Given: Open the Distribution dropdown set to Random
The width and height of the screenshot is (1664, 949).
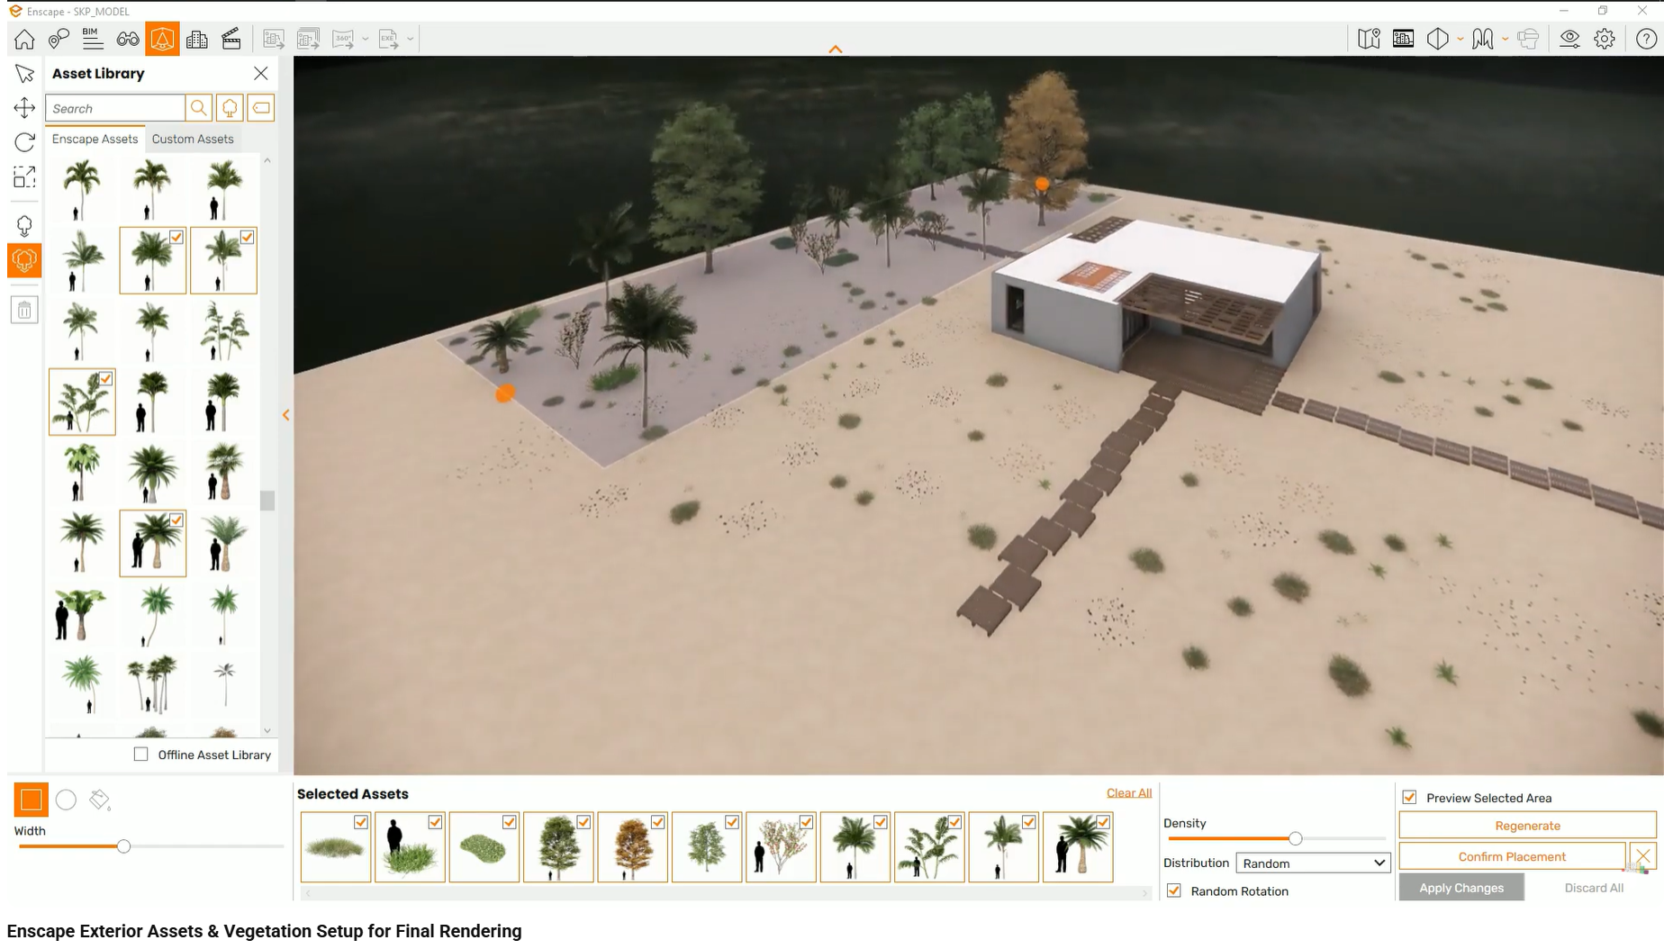Looking at the screenshot, I should [x=1312, y=863].
